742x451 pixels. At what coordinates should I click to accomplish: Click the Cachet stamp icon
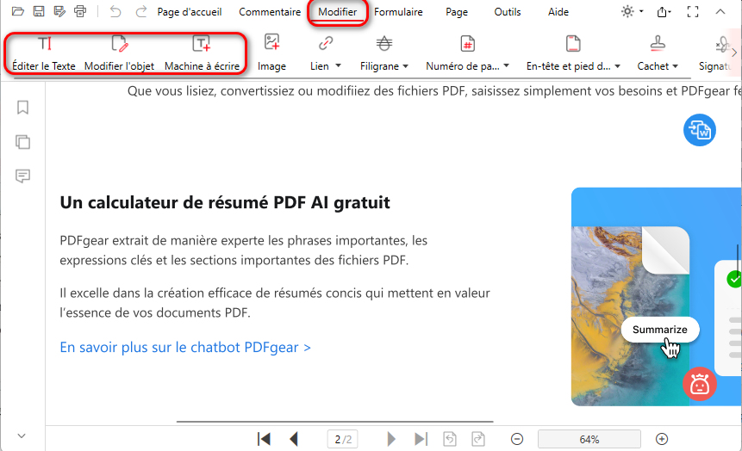(658, 44)
